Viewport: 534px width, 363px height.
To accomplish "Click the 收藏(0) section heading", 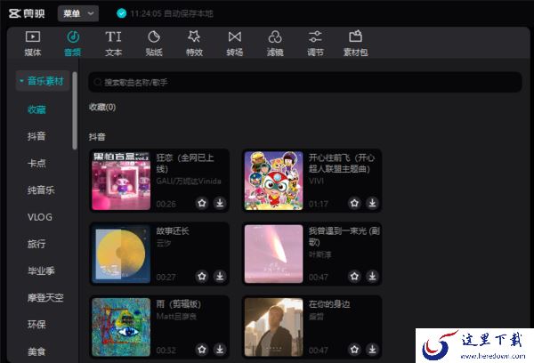I will pyautogui.click(x=102, y=107).
